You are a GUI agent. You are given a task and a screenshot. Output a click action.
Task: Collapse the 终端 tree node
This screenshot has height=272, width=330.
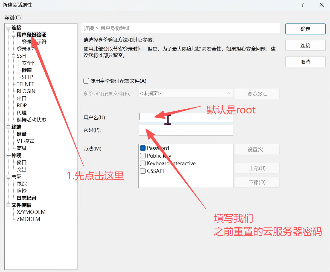coord(8,127)
